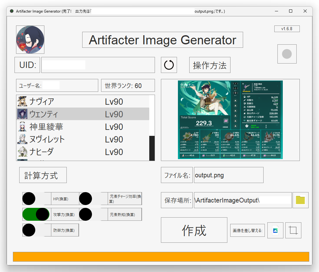This screenshot has height=272, width=319.
Task: Click the crop image icon
Action: pos(293,230)
